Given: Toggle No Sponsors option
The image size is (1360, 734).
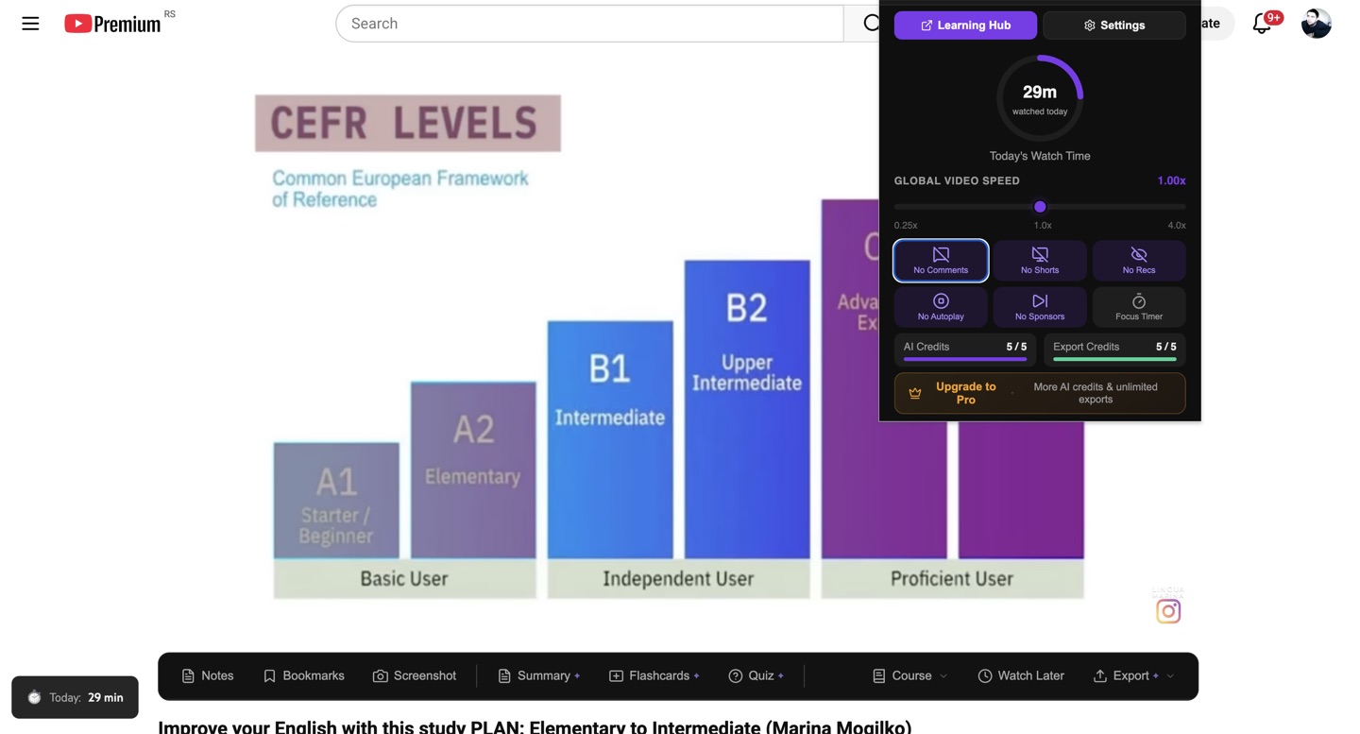Looking at the screenshot, I should pos(1040,307).
